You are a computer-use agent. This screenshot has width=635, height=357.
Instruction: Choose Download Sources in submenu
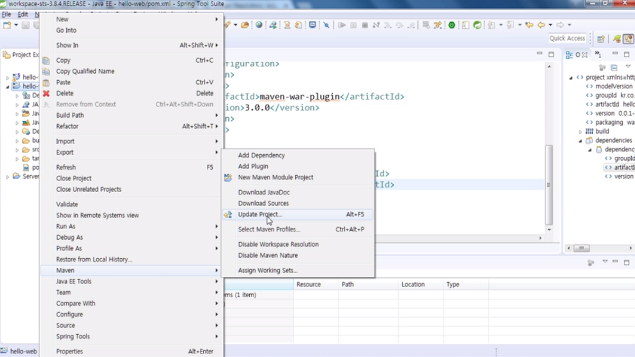298,203
